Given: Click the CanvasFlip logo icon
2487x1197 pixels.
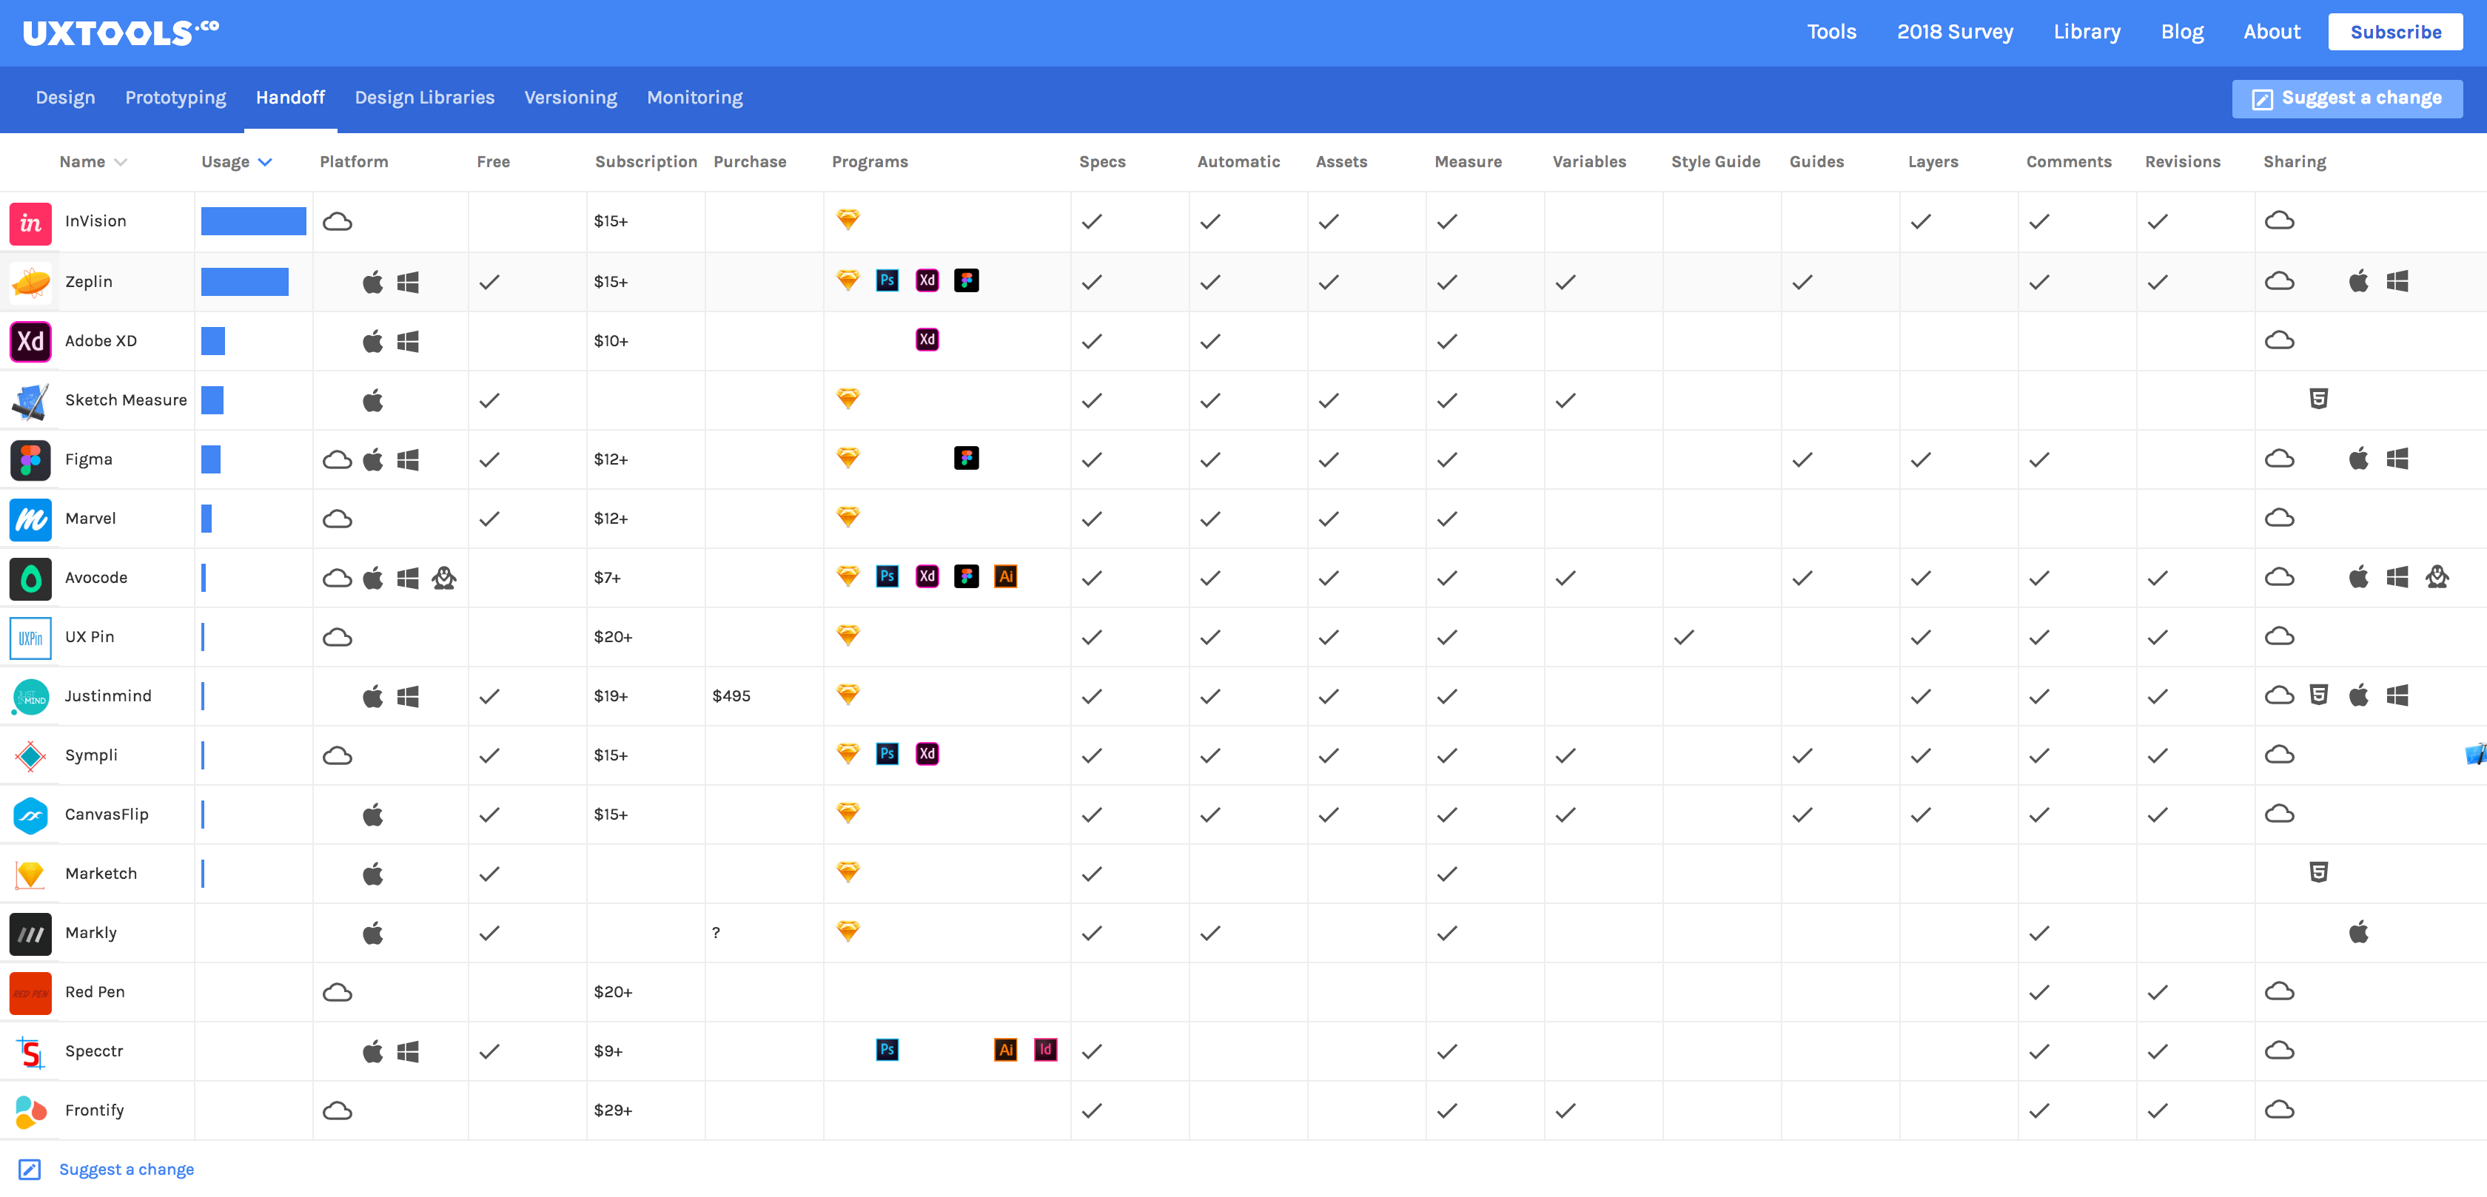Looking at the screenshot, I should point(30,816).
